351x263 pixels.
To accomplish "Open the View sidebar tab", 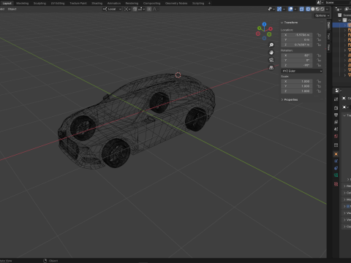I will [x=328, y=47].
